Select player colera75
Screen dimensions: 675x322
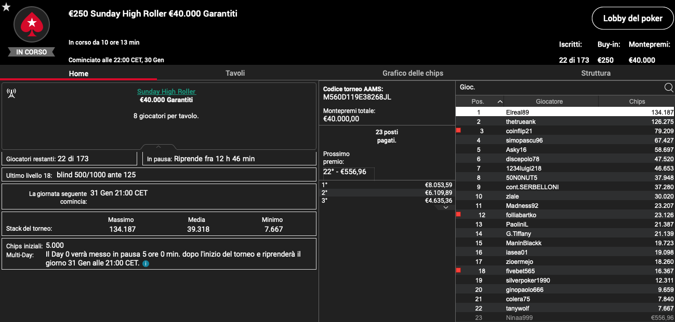coord(565,299)
